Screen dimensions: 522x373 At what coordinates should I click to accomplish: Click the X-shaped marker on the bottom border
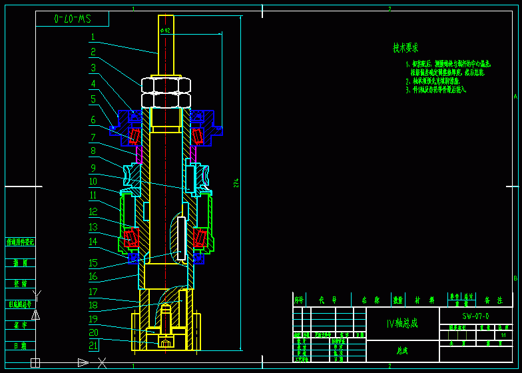point(103,363)
